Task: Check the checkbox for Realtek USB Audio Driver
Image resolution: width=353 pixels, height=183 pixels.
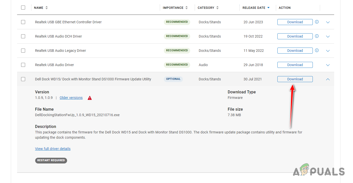Action: pos(23,65)
